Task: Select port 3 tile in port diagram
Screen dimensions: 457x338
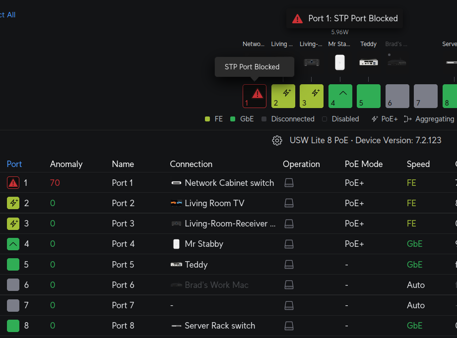Action: [312, 96]
